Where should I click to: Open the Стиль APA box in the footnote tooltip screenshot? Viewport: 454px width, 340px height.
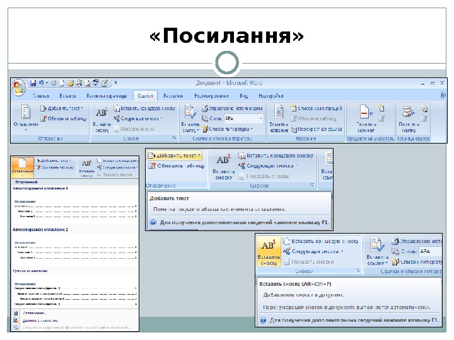click(x=430, y=251)
